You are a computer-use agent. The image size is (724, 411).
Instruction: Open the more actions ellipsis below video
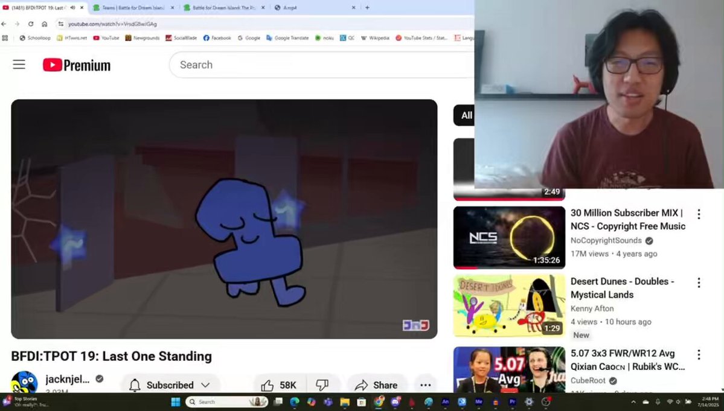coord(425,385)
